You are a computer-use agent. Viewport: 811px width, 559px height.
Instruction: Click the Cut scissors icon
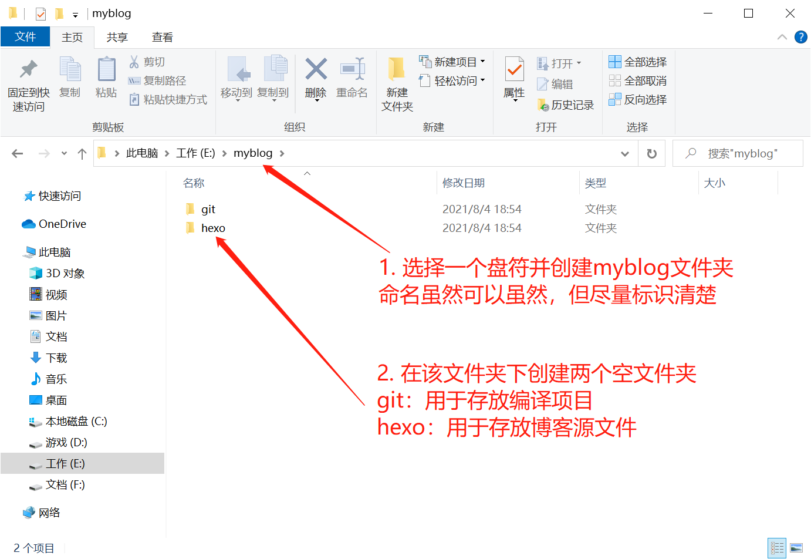(x=134, y=62)
